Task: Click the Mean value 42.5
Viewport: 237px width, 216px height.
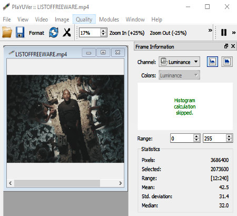Action: [x=224, y=187]
